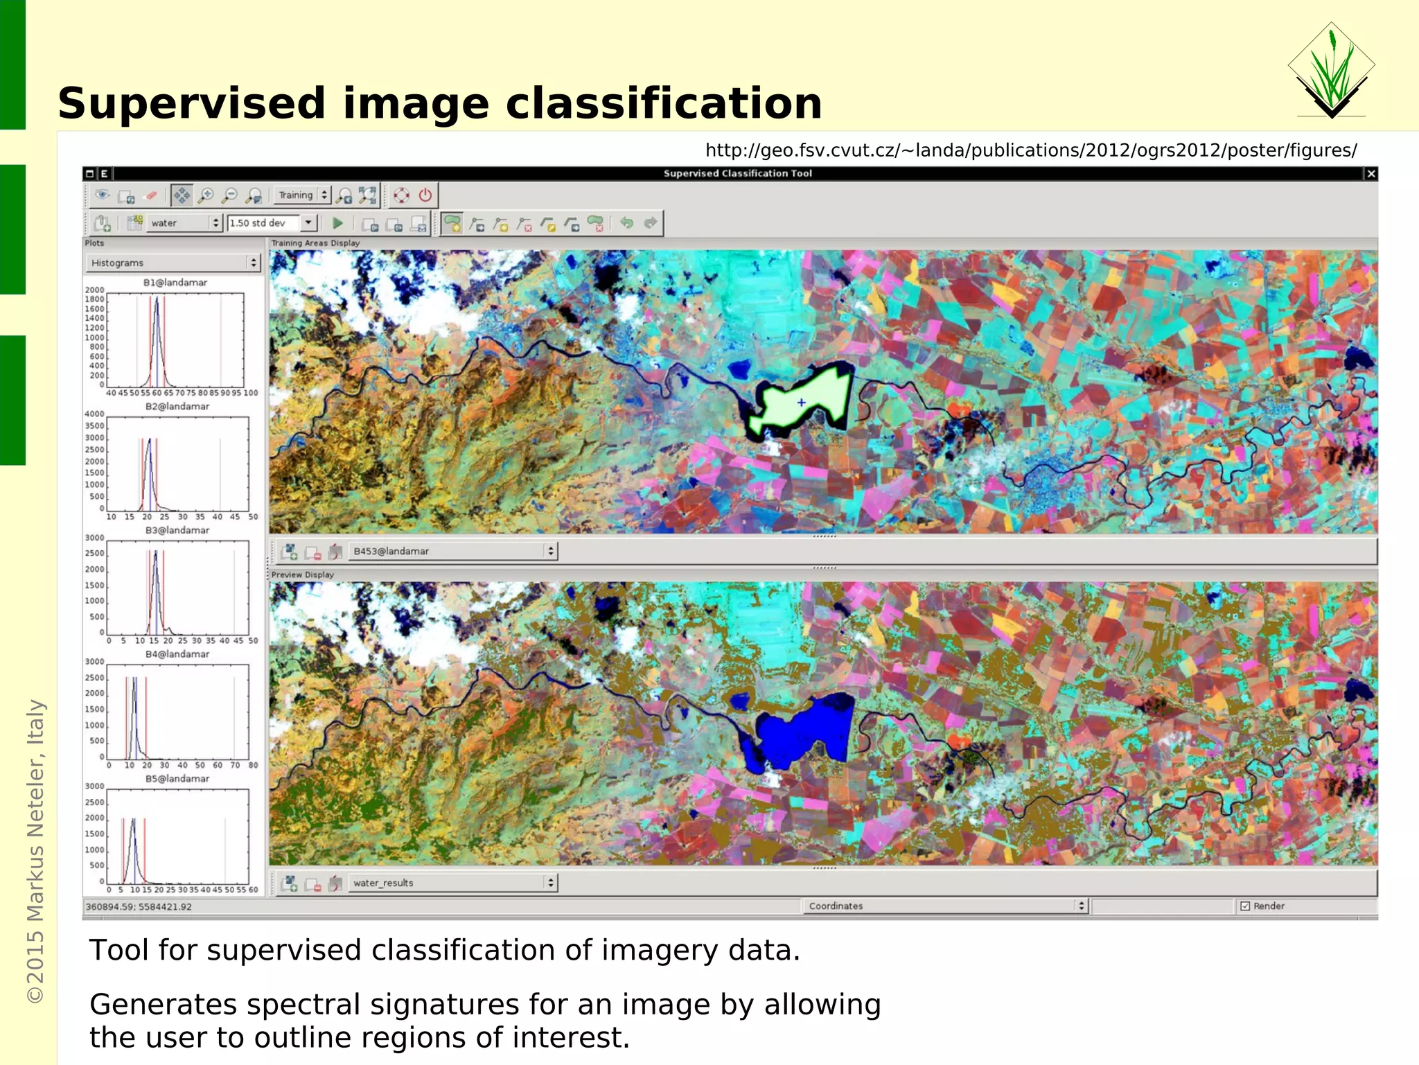1419x1065 pixels.
Task: Click the B1@landamar histogram plot
Action: [x=175, y=340]
